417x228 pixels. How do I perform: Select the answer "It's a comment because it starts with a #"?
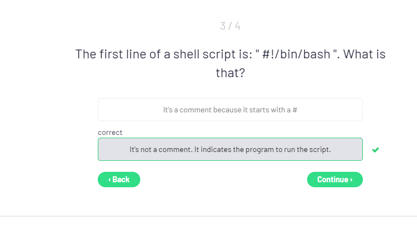tap(230, 110)
